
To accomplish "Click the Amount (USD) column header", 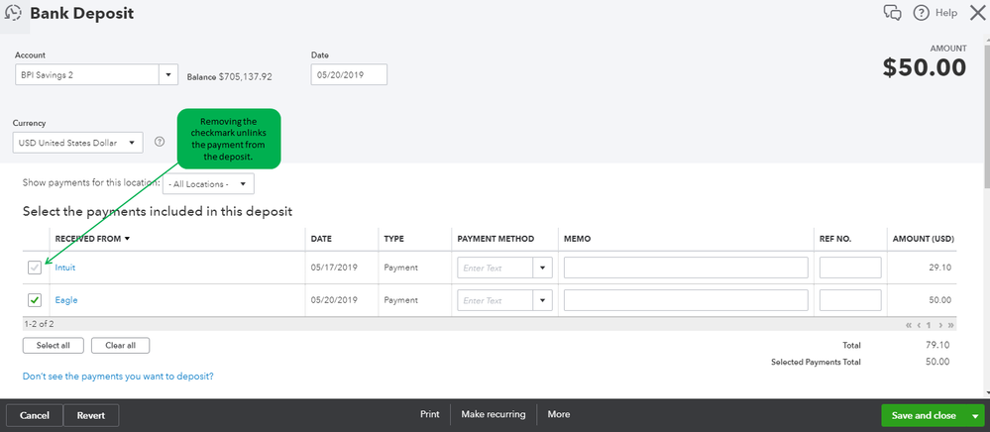I will pos(923,239).
